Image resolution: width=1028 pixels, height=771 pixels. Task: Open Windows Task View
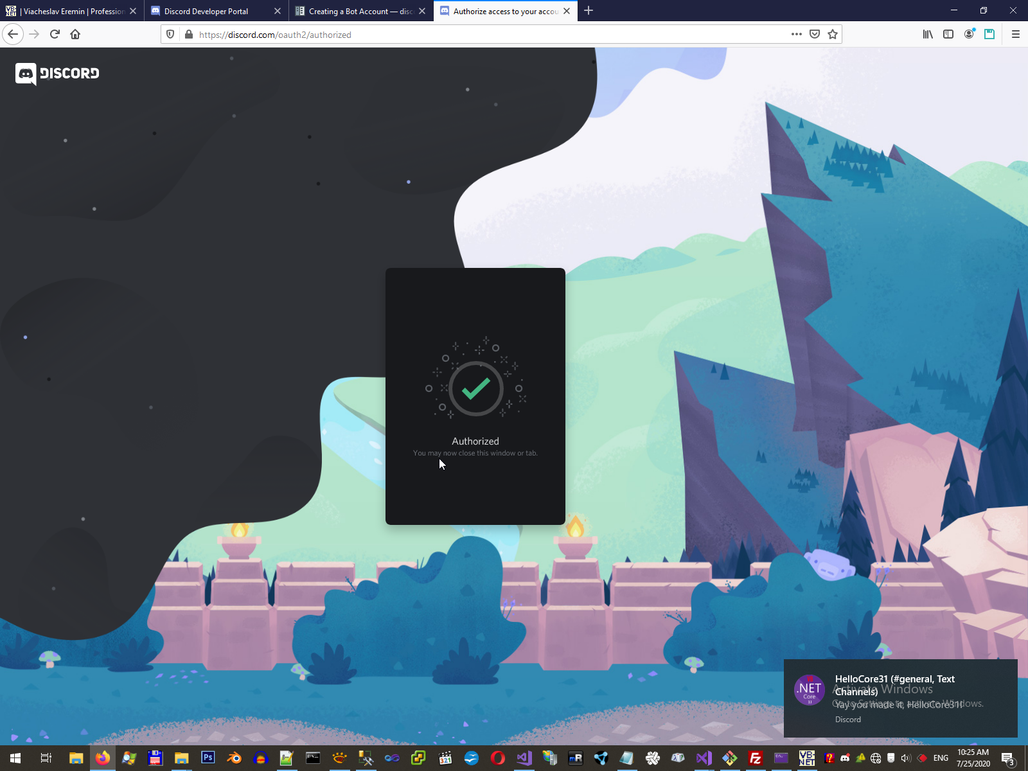46,758
